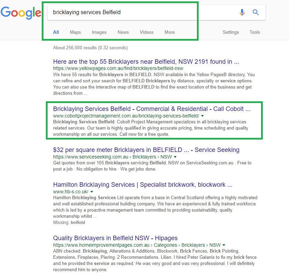Switch to the Maps tab
The height and width of the screenshot is (276, 289).
[x=75, y=32]
